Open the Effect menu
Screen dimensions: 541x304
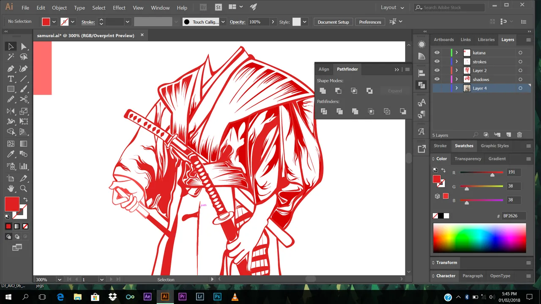pyautogui.click(x=119, y=8)
